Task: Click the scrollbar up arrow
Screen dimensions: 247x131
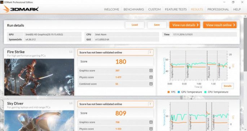Action: (x=245, y=16)
